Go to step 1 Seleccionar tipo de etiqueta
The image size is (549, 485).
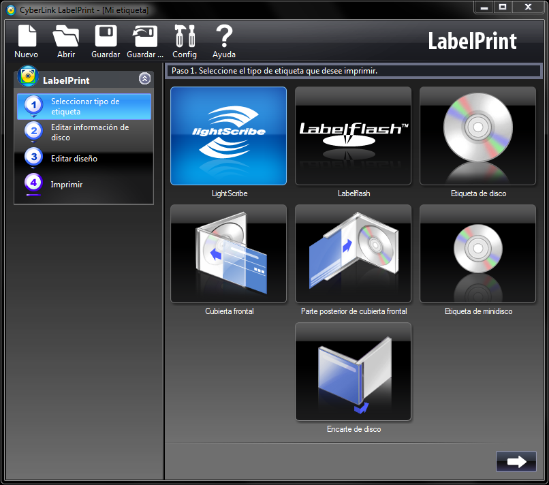84,106
